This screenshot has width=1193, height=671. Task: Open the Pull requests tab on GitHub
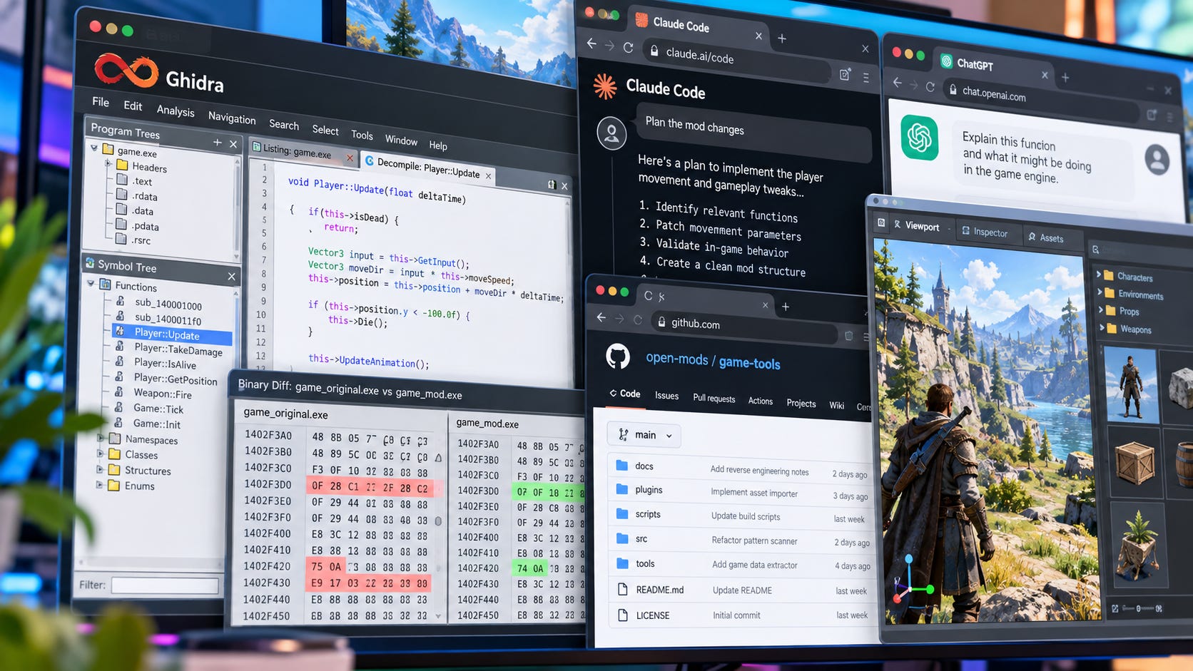[714, 398]
